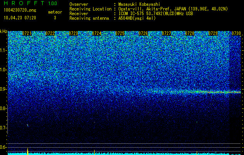Click the Receiving antenna field label
The height and width of the screenshot is (155, 244).
(x=89, y=18)
